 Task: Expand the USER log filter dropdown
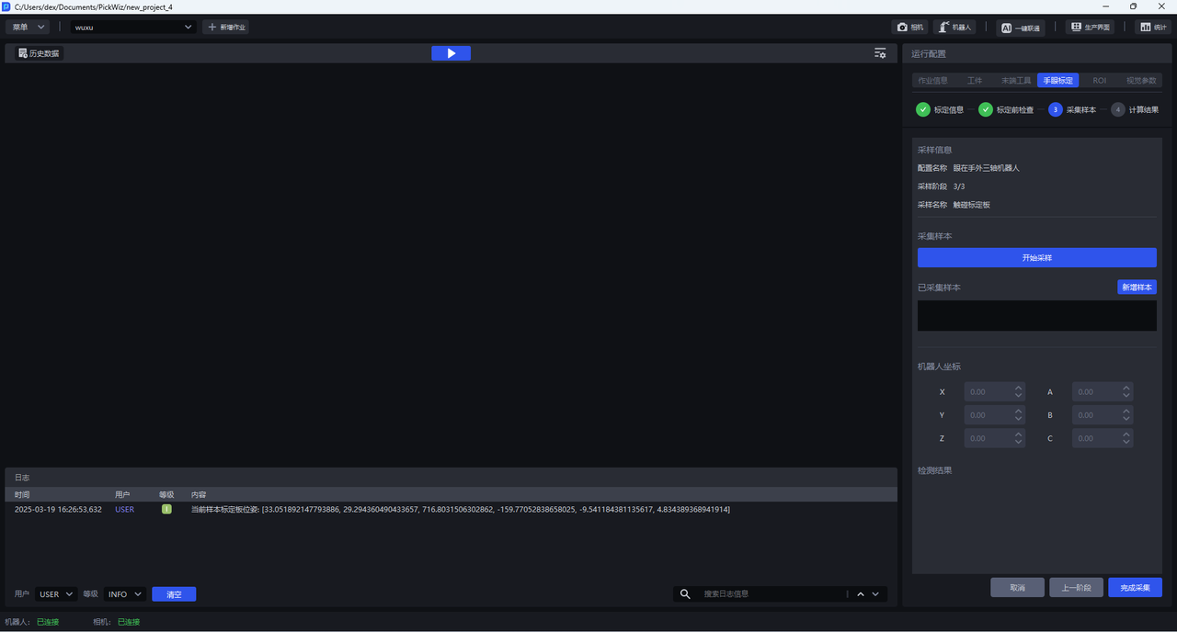coord(56,594)
